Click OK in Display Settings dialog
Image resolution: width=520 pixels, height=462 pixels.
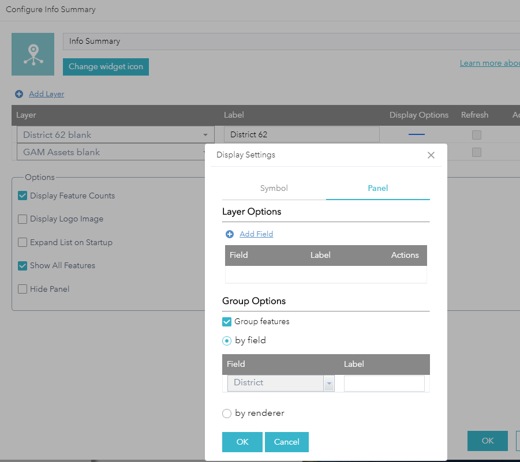click(242, 442)
